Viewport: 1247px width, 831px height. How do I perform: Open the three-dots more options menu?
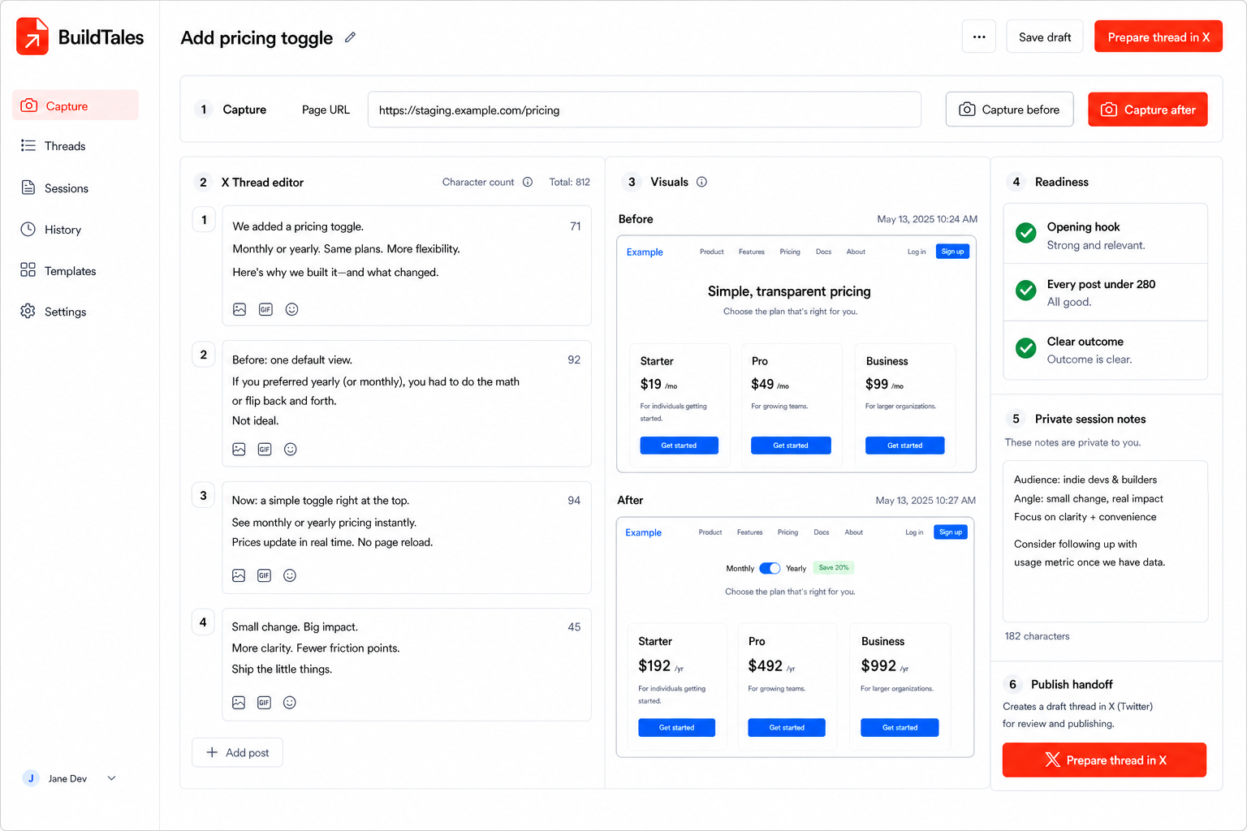(979, 37)
